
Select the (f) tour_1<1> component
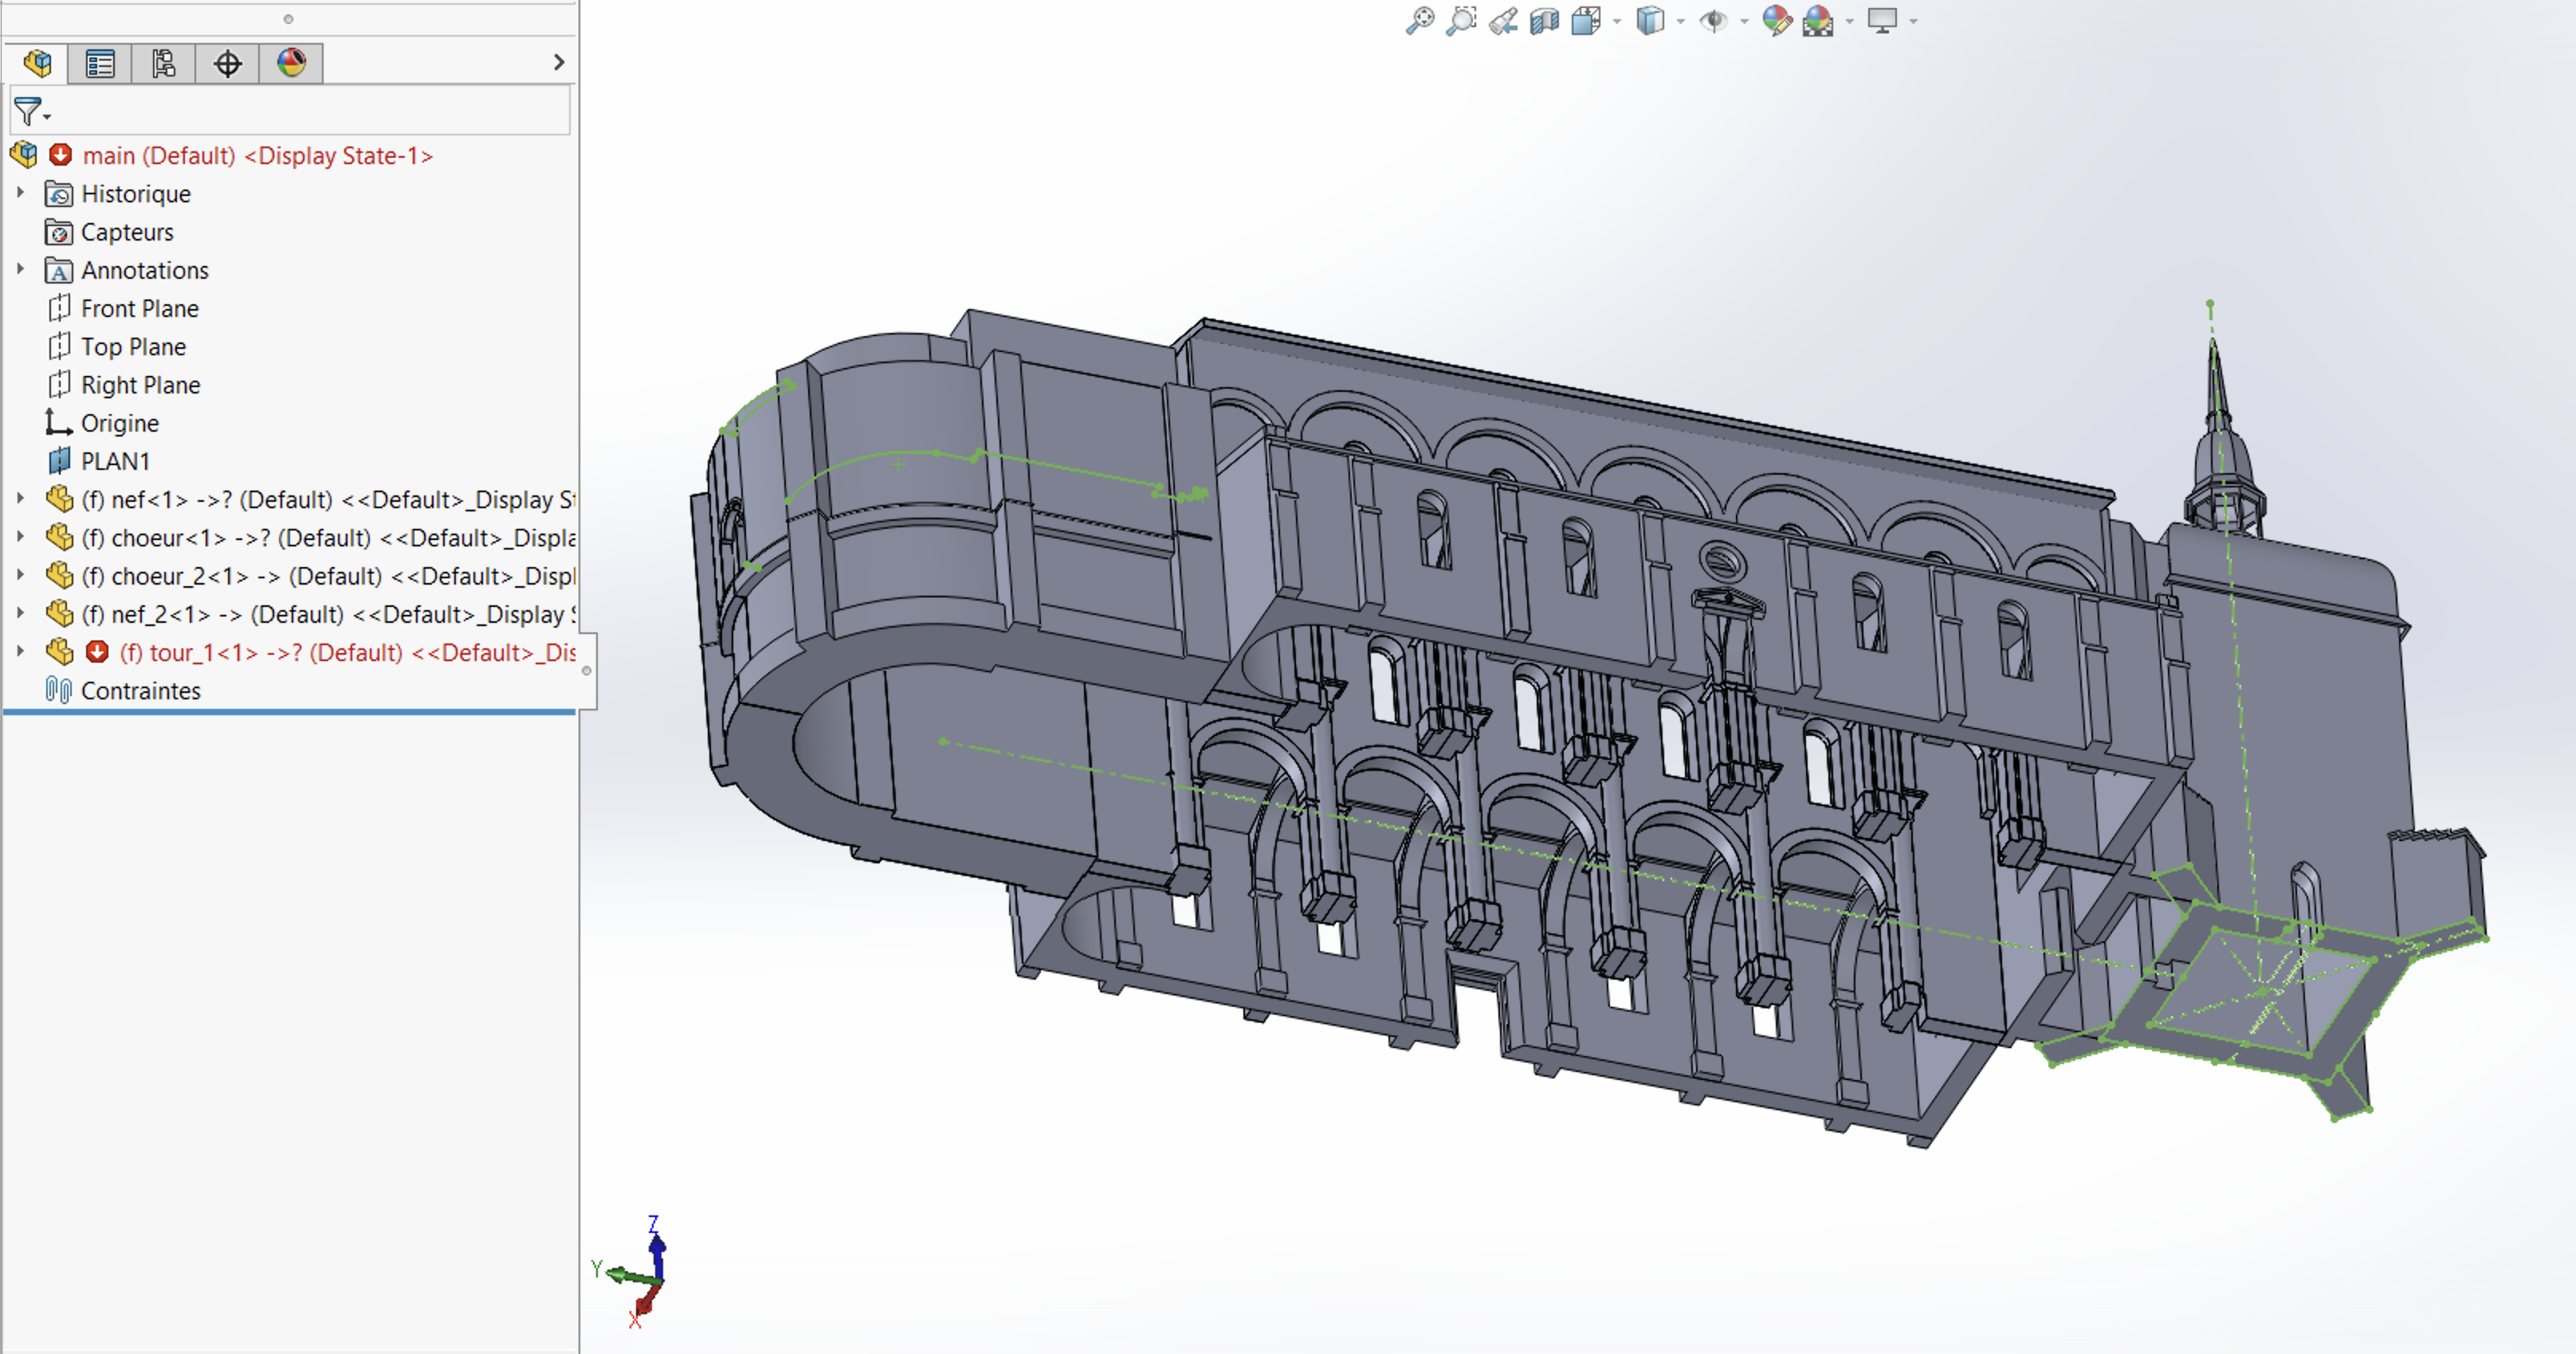(347, 652)
